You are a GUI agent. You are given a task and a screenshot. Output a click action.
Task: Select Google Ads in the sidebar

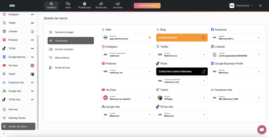click(18, 91)
